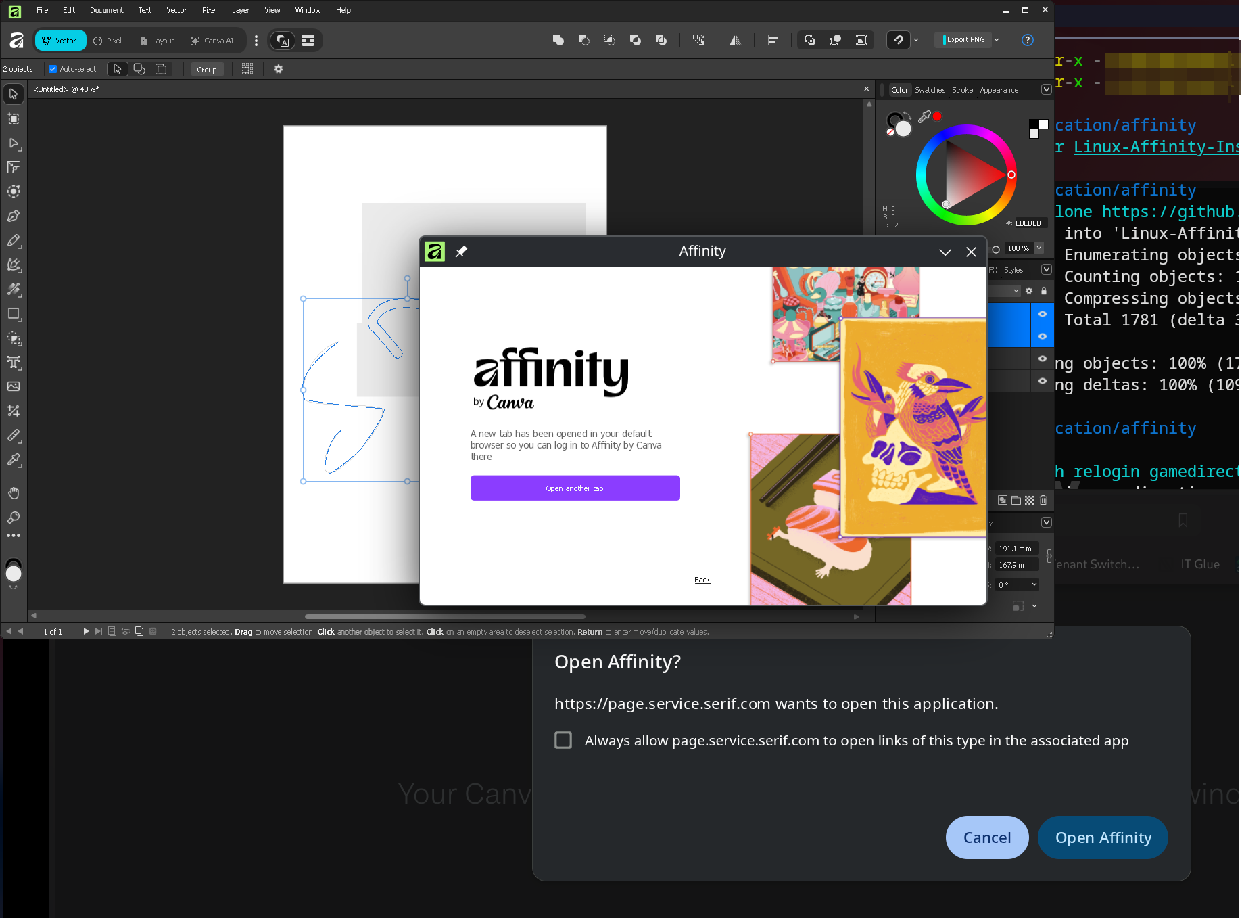1242x918 pixels.
Task: Open the rotation 0° dropdown
Action: (1034, 584)
